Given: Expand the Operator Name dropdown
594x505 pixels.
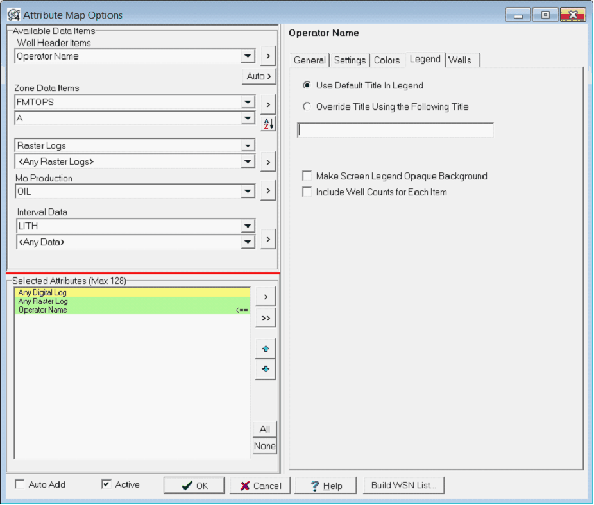Looking at the screenshot, I should coord(248,56).
